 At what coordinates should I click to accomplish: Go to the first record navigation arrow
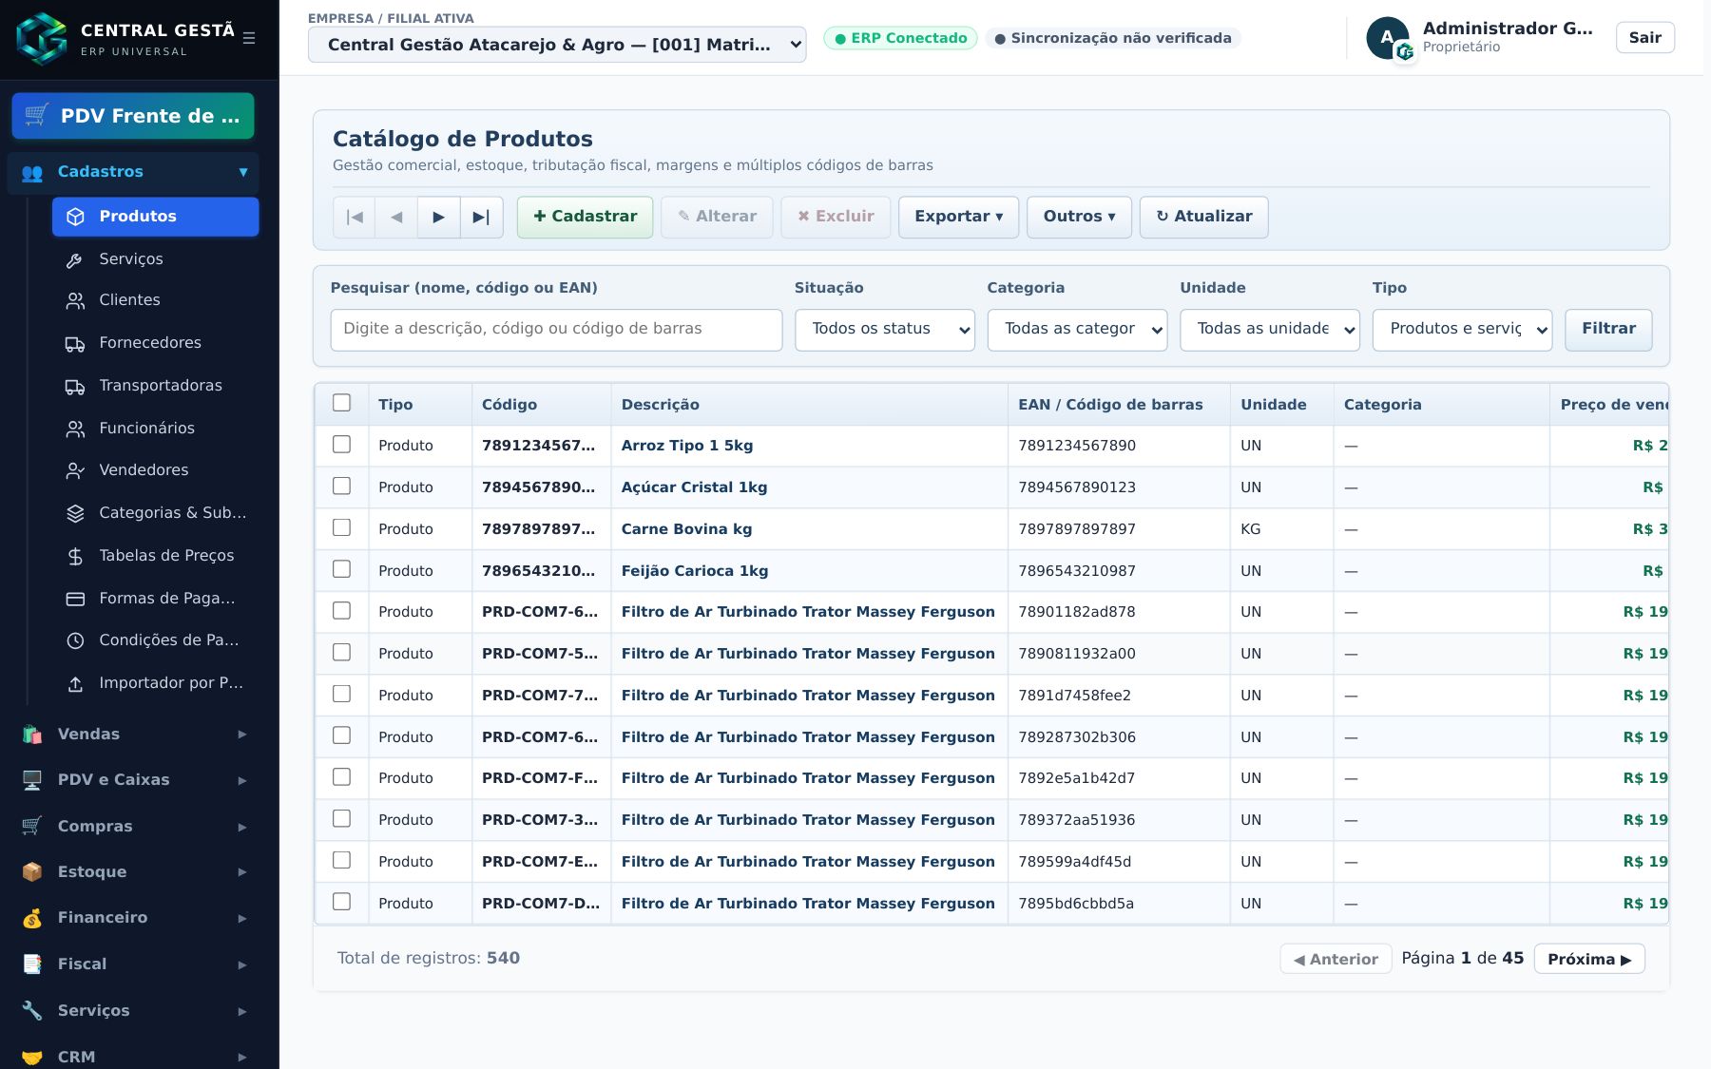click(x=355, y=217)
